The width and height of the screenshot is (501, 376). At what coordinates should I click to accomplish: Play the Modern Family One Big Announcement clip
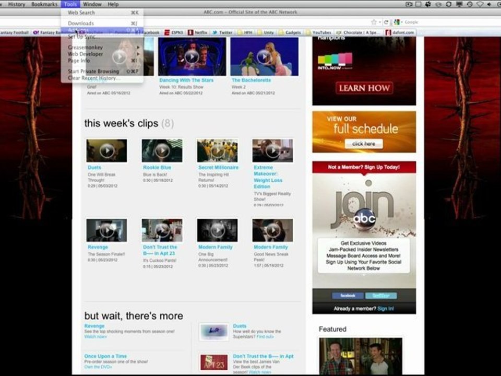point(217,230)
